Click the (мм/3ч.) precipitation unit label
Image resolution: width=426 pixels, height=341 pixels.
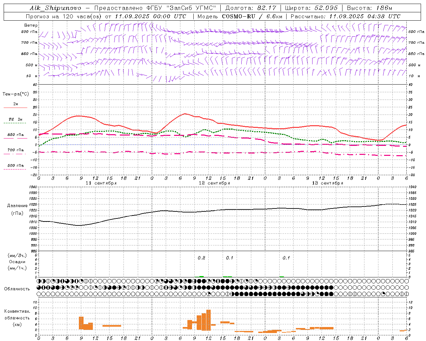click(17, 256)
